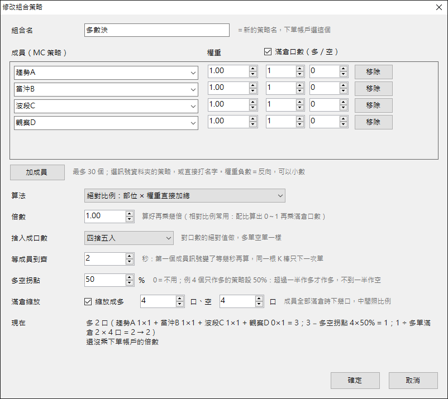Increase 當沖B short full-position lots
This screenshot has width=448, height=399.
pyautogui.click(x=344, y=85)
